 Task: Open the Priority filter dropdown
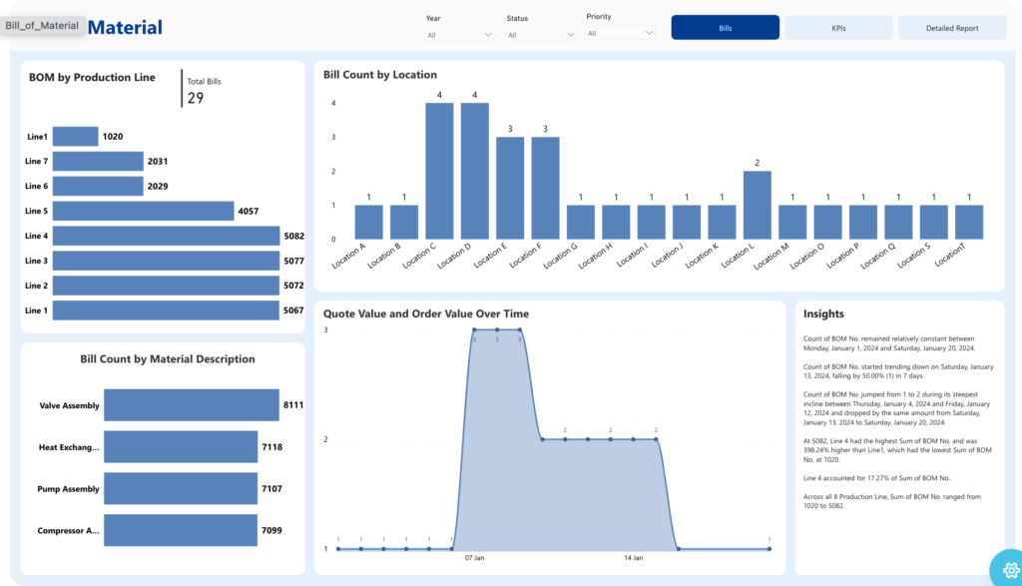coord(620,33)
